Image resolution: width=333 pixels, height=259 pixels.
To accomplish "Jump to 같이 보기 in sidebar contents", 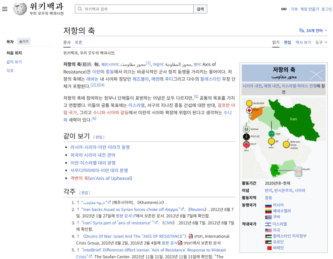I will click(14, 62).
